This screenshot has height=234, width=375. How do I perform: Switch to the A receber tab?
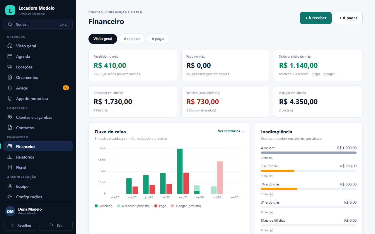[x=132, y=39]
